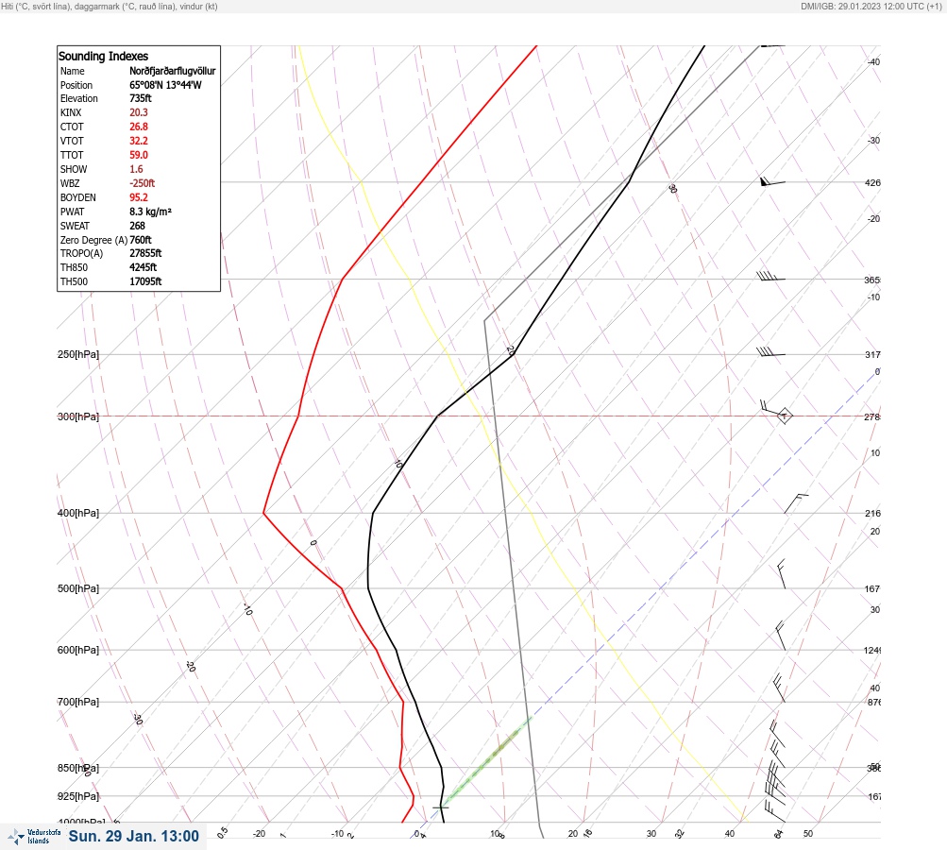Click the wind barb at the 400 hPa level
This screenshot has height=850, width=947.
[x=796, y=503]
